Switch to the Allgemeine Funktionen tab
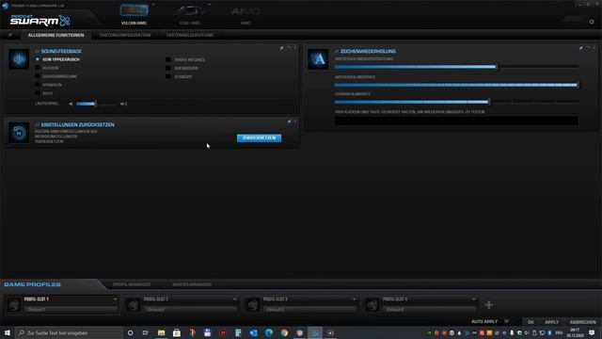This screenshot has height=339, width=602. click(55, 35)
